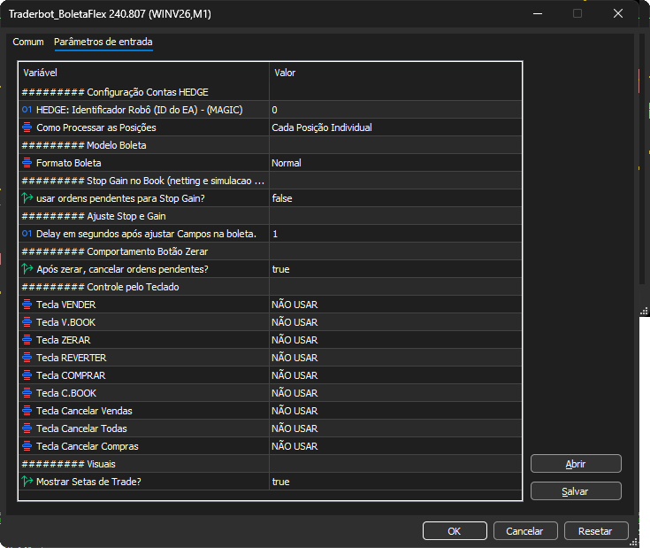The image size is (650, 548).
Task: Edit the HEDGE magic number value field
Action: coord(395,110)
